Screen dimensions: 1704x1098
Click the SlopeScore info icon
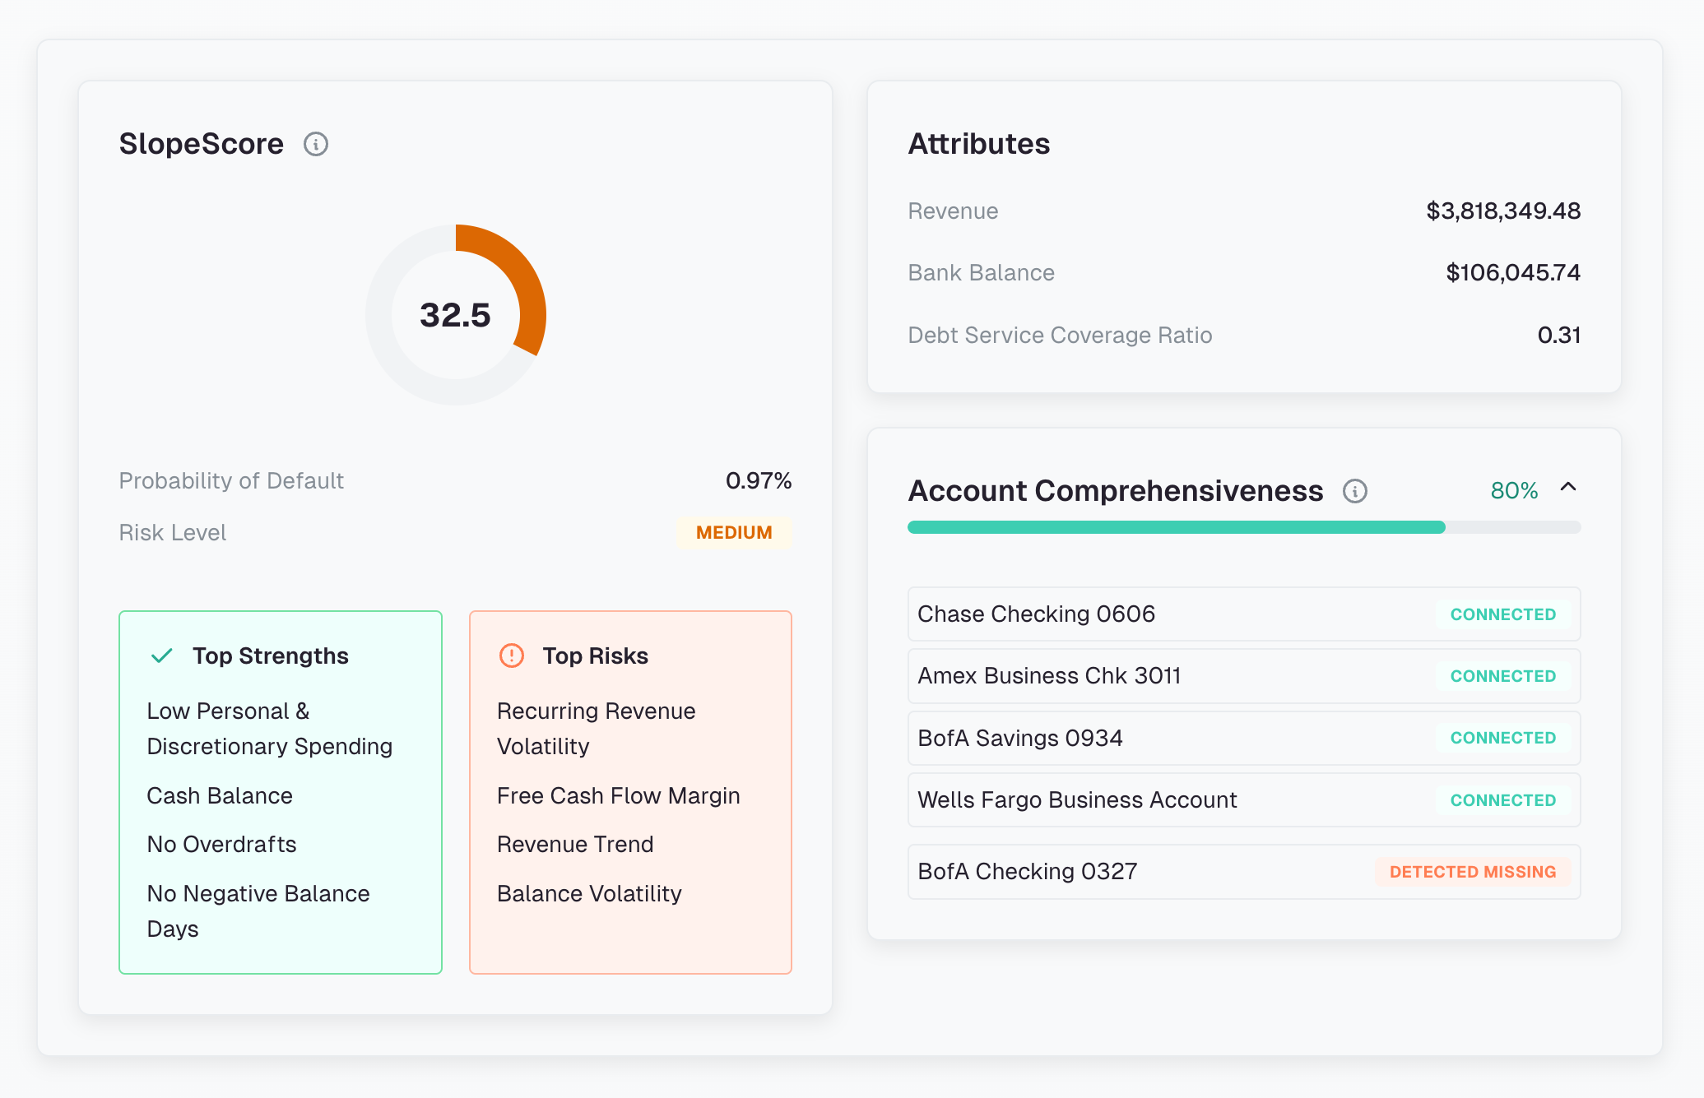pyautogui.click(x=316, y=145)
